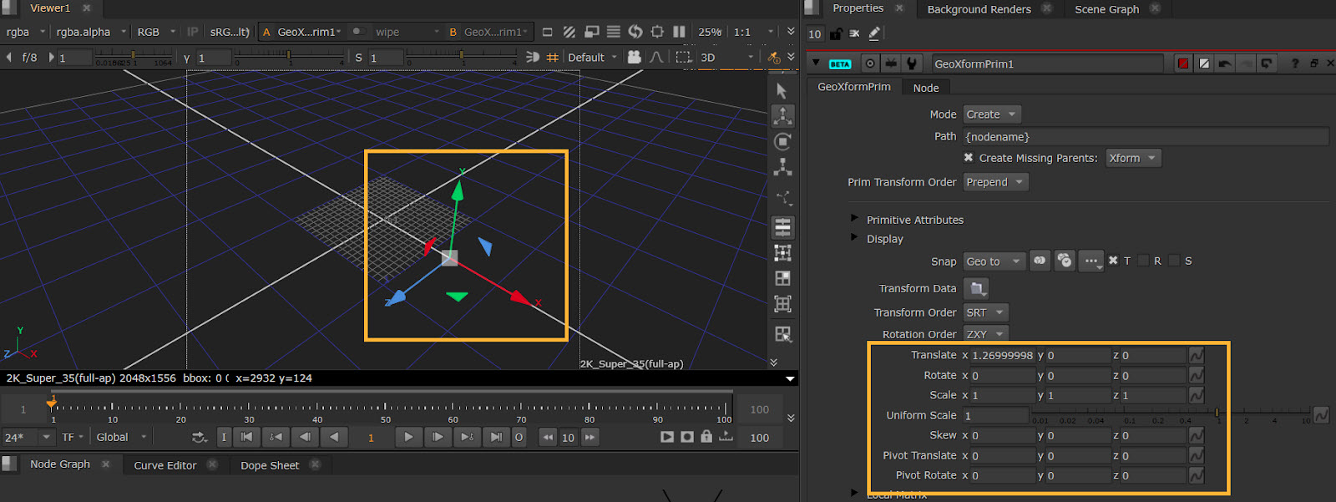This screenshot has height=502, width=1336.
Task: Enable the S snap checkbox
Action: click(1174, 261)
